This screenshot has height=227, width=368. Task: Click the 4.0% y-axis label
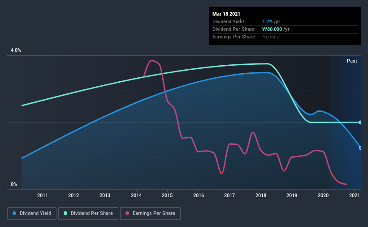16,50
